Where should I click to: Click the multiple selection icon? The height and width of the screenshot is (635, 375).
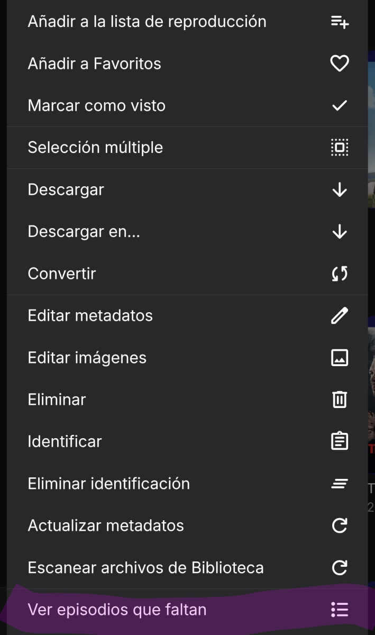[339, 147]
